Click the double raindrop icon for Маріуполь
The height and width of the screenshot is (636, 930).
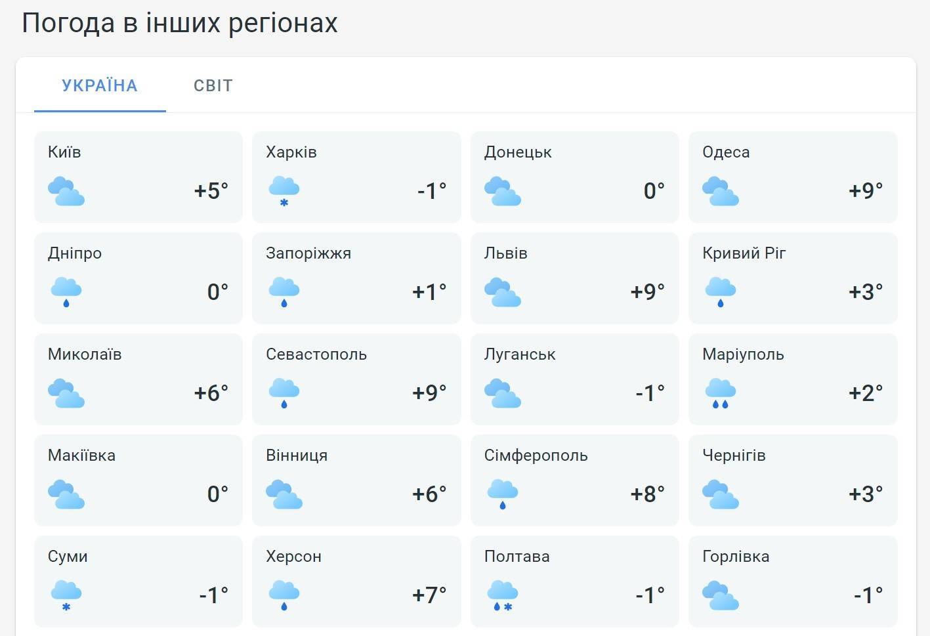[x=721, y=394]
